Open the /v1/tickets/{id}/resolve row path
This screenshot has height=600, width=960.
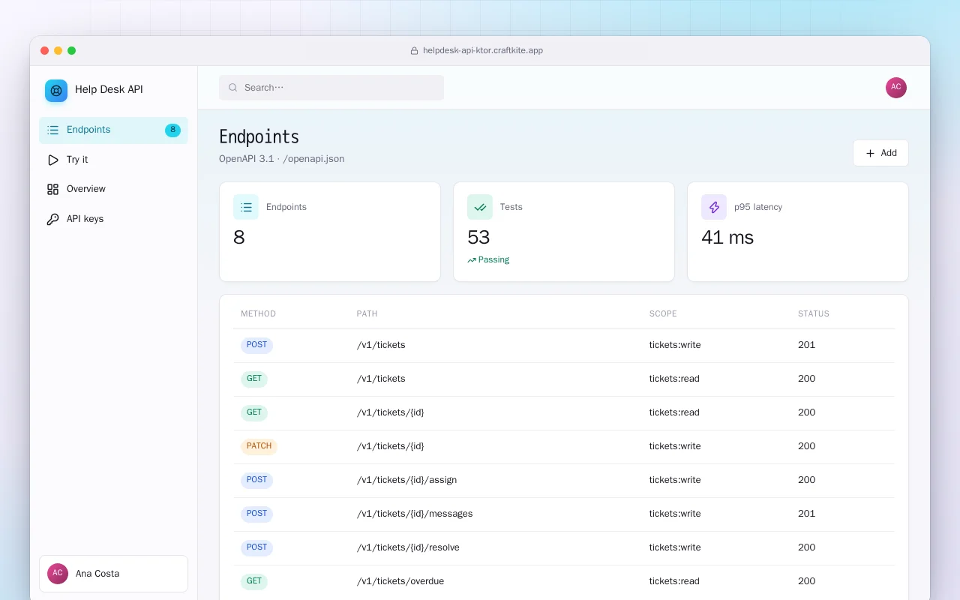point(408,547)
